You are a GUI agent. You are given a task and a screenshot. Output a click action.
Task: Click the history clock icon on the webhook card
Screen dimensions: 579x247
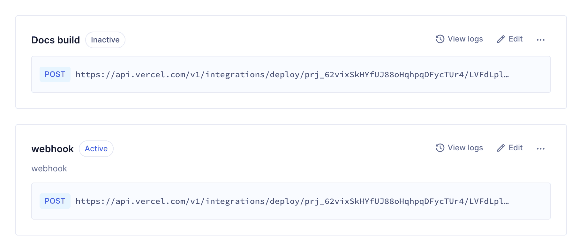pos(440,148)
